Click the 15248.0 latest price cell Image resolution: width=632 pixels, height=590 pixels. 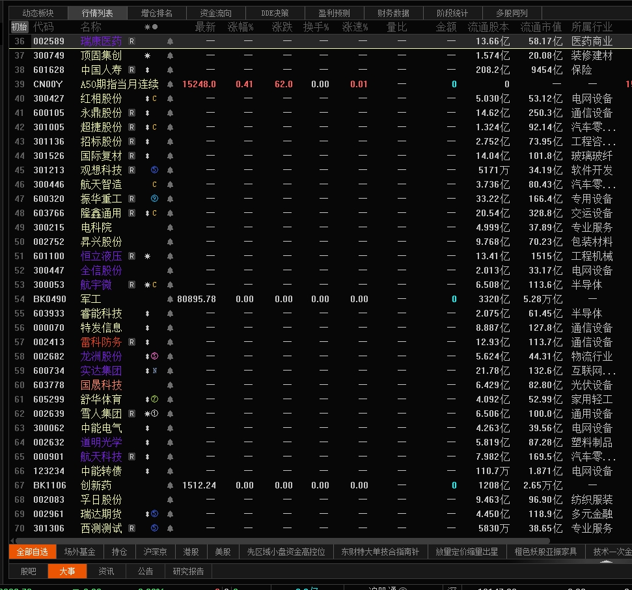tap(199, 84)
